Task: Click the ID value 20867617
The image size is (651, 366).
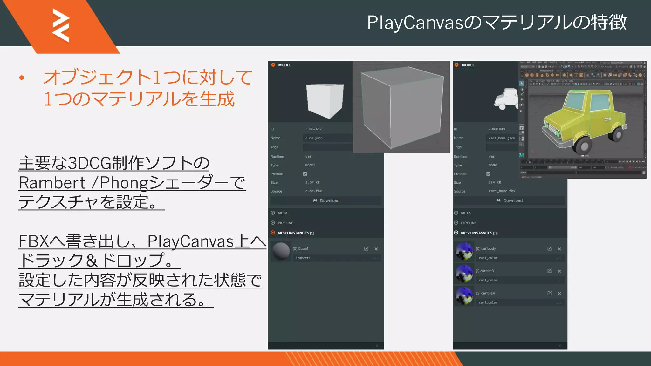Action: (313, 129)
